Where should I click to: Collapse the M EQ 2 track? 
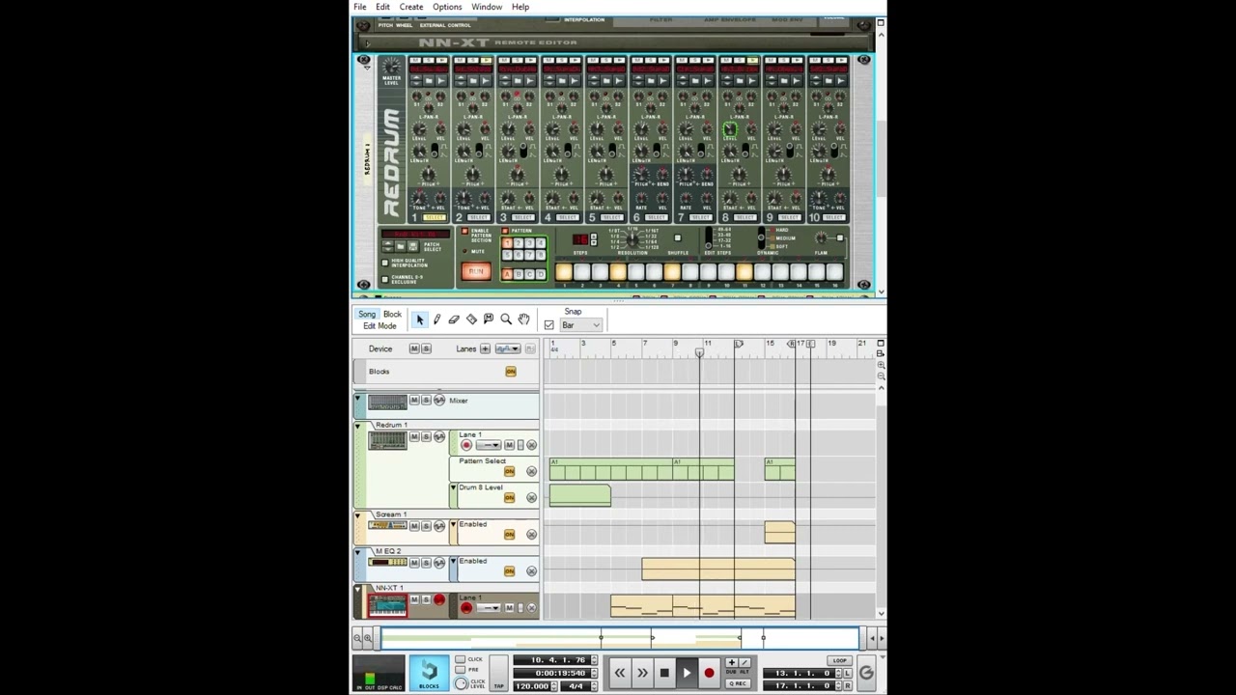(357, 552)
